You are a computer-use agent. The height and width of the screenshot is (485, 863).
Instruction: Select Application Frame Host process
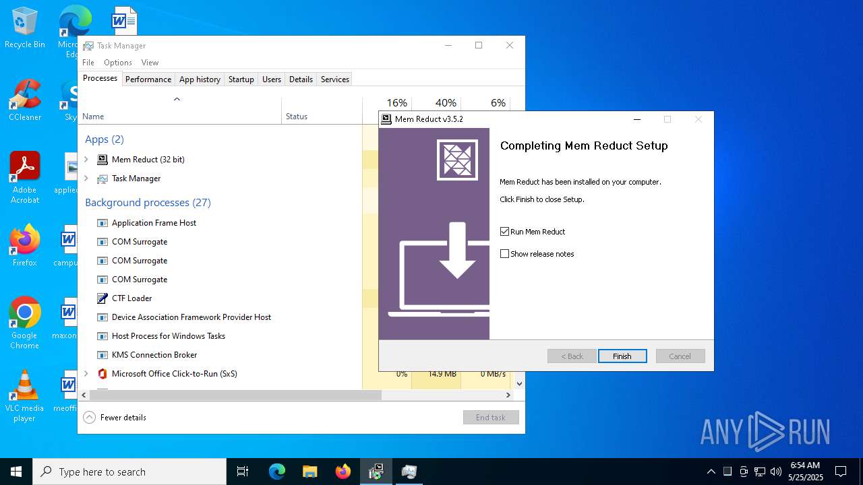click(154, 223)
